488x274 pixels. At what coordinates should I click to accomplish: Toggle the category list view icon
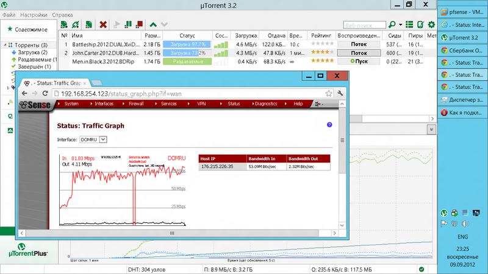point(409,24)
